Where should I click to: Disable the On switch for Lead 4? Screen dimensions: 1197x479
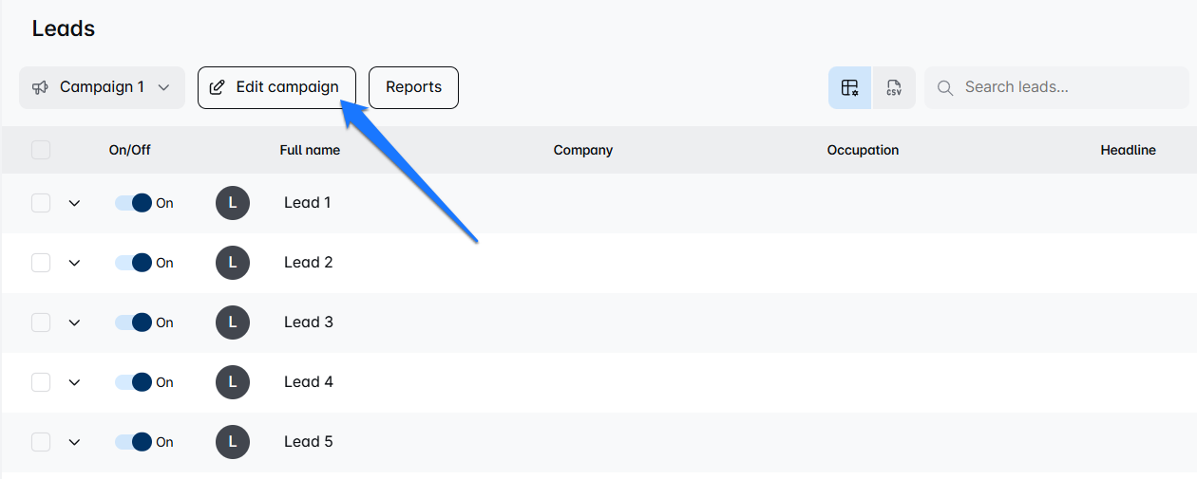pyautogui.click(x=134, y=382)
